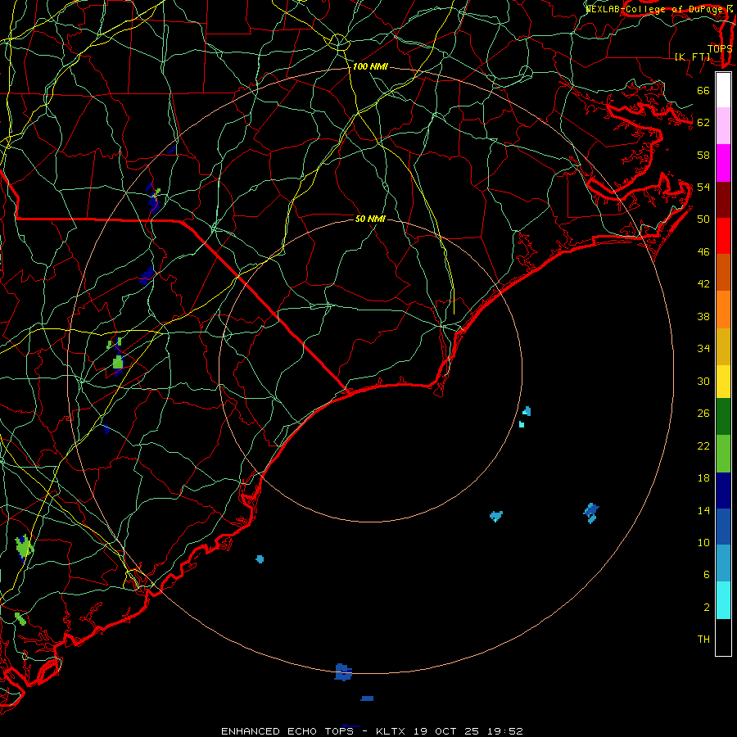Click the small blue echo below the 100 NMI ring
This screenshot has width=737, height=737.
(367, 699)
